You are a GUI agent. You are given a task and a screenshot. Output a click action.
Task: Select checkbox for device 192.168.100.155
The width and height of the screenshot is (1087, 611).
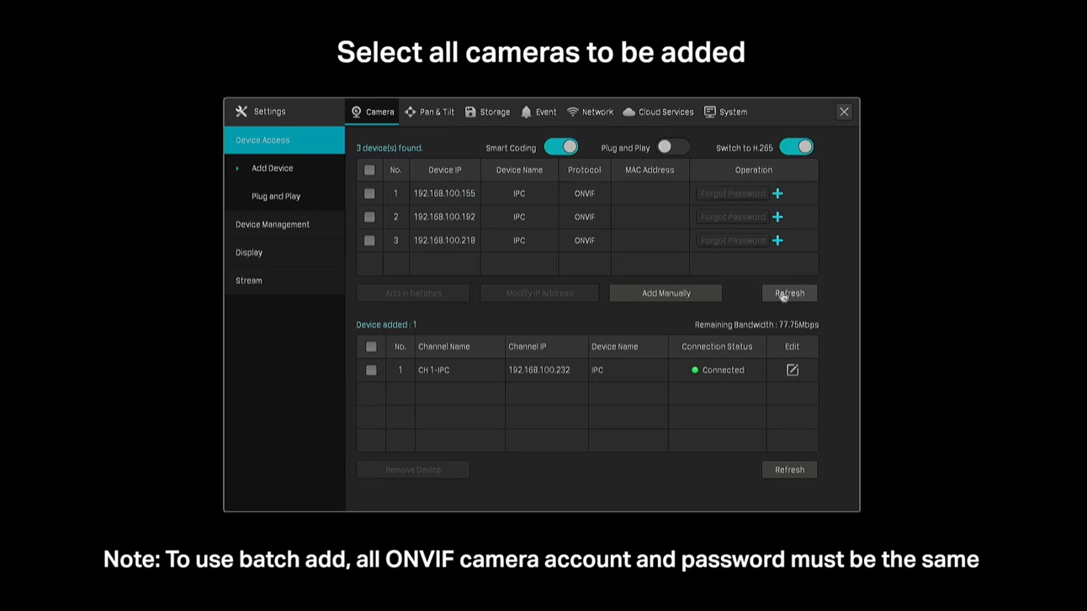[369, 193]
